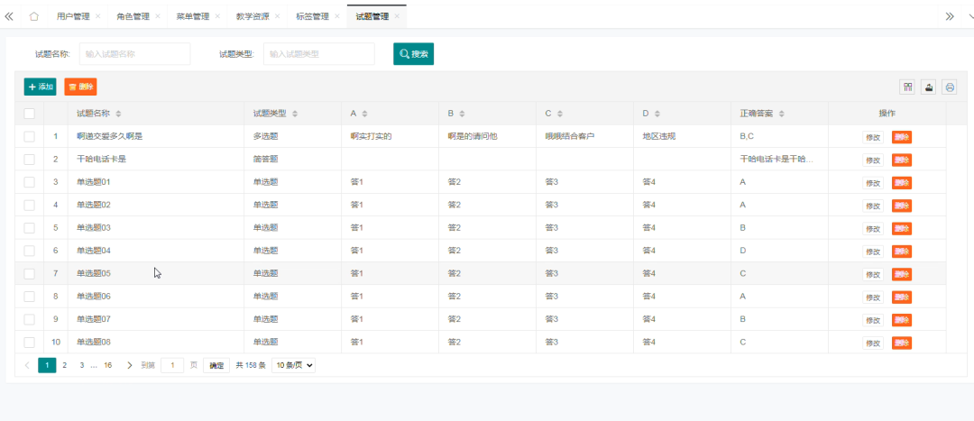Switch to the 用户管理 tab
This screenshot has height=421, width=974.
(x=73, y=17)
